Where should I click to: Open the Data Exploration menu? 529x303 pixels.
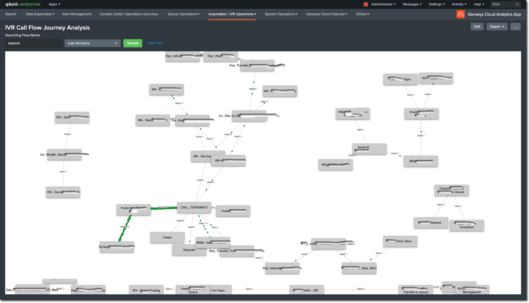40,14
